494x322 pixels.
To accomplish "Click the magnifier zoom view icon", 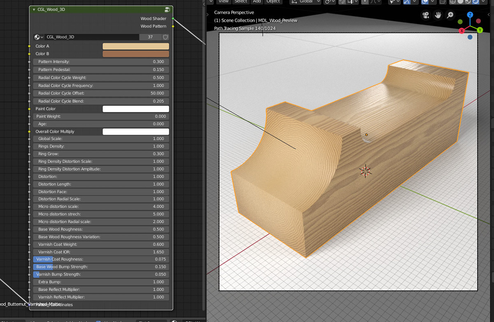I will (x=450, y=15).
